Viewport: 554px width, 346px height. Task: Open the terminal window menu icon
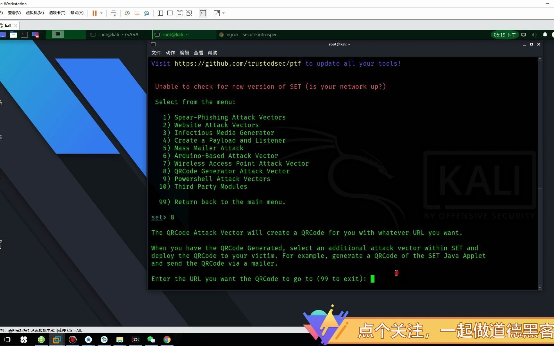click(x=153, y=44)
